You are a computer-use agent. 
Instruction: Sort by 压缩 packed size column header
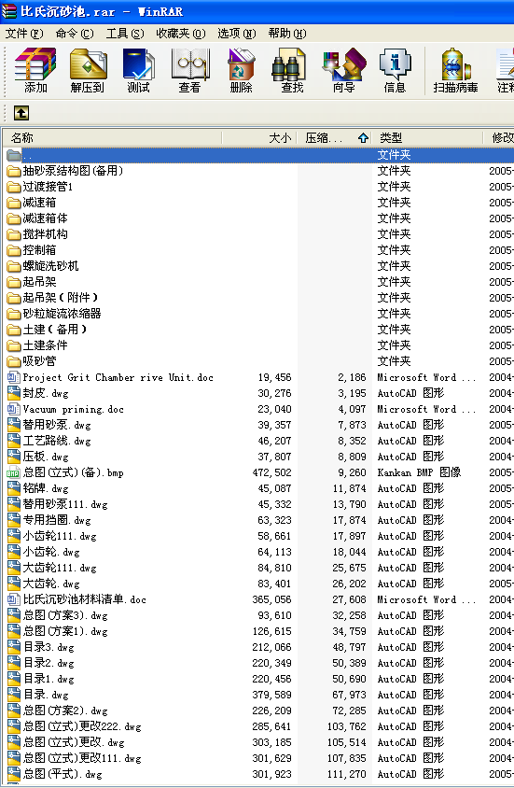pos(334,137)
